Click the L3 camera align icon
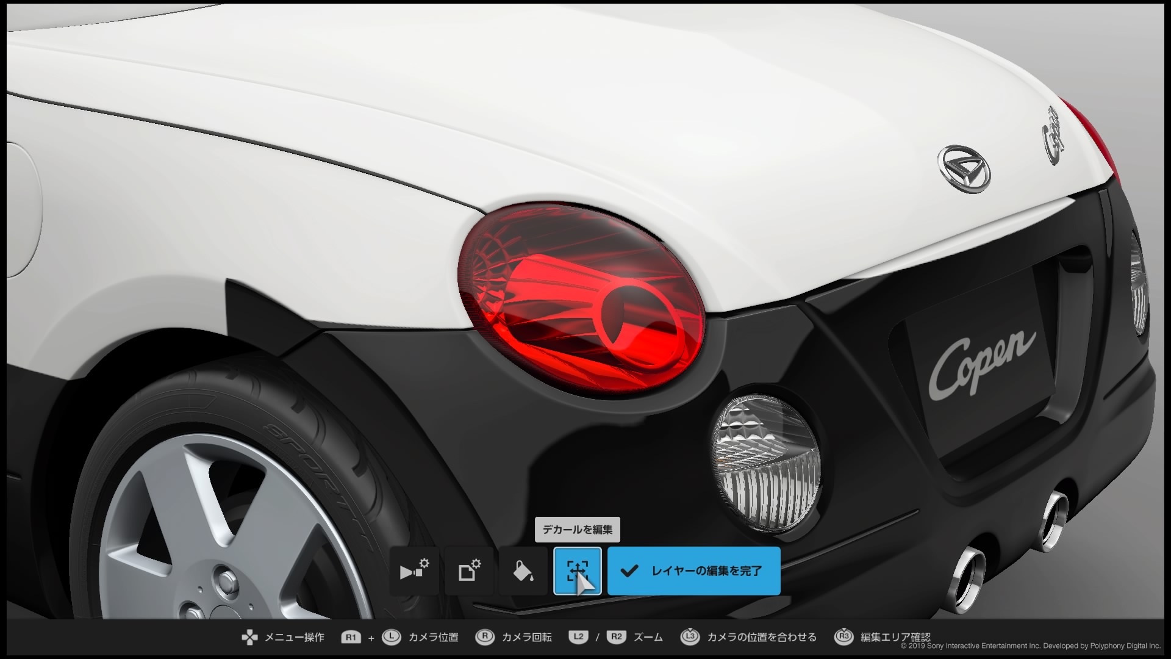The image size is (1171, 659). coord(690,636)
